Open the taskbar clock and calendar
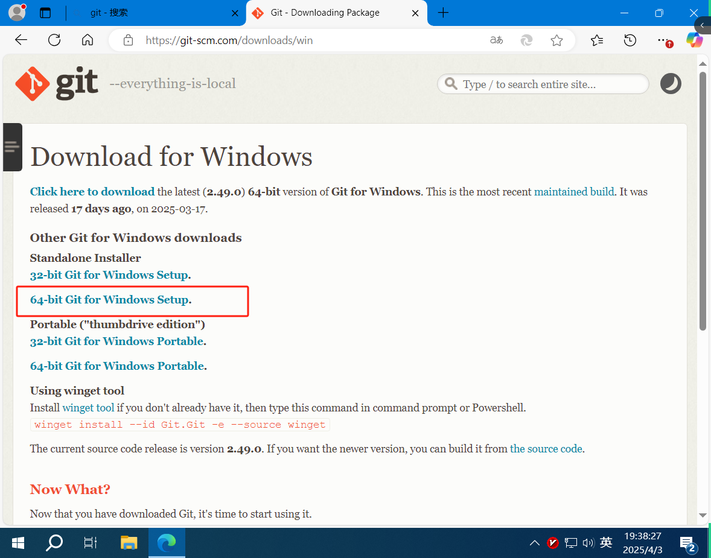The width and height of the screenshot is (711, 558). (643, 543)
